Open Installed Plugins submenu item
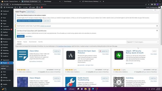Viewport: 162px width, 91px height. 5,66
